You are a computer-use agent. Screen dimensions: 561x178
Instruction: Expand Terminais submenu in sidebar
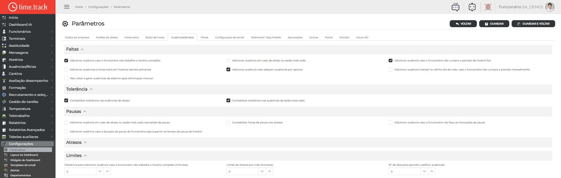pyautogui.click(x=52, y=39)
